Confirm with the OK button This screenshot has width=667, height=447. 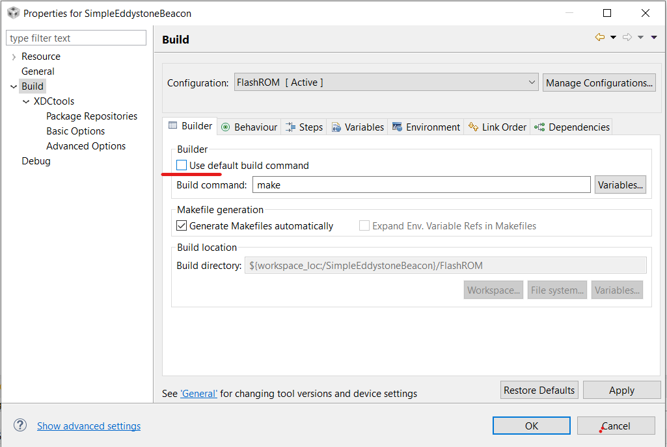tap(531, 426)
